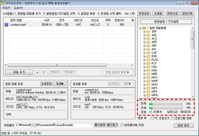Click the 업데이트 button
Screen dimensions: 199x136
tap(187, 14)
